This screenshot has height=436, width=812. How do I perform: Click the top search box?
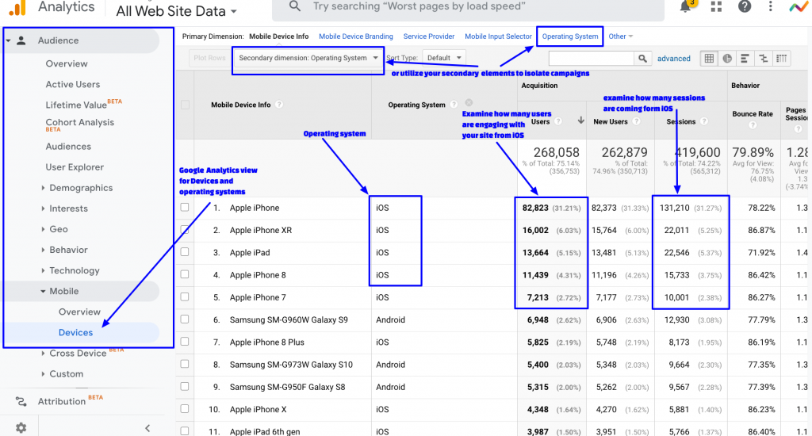(x=468, y=7)
